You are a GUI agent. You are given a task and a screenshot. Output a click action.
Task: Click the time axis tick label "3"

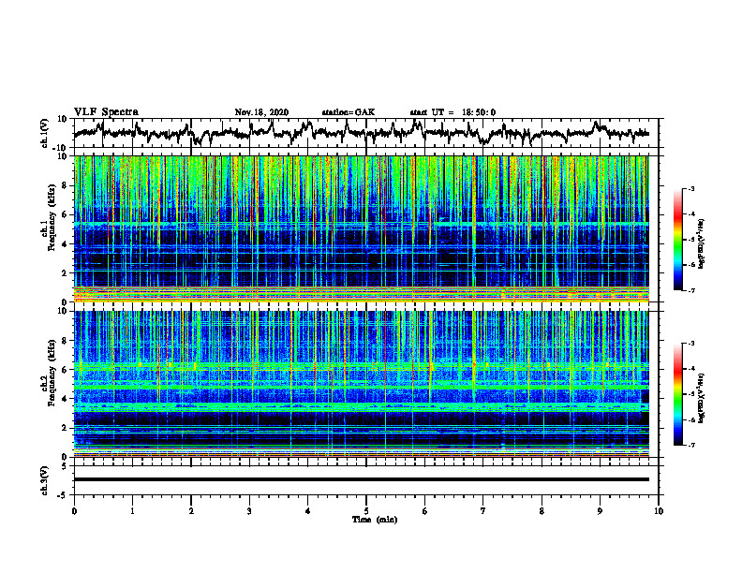[249, 511]
